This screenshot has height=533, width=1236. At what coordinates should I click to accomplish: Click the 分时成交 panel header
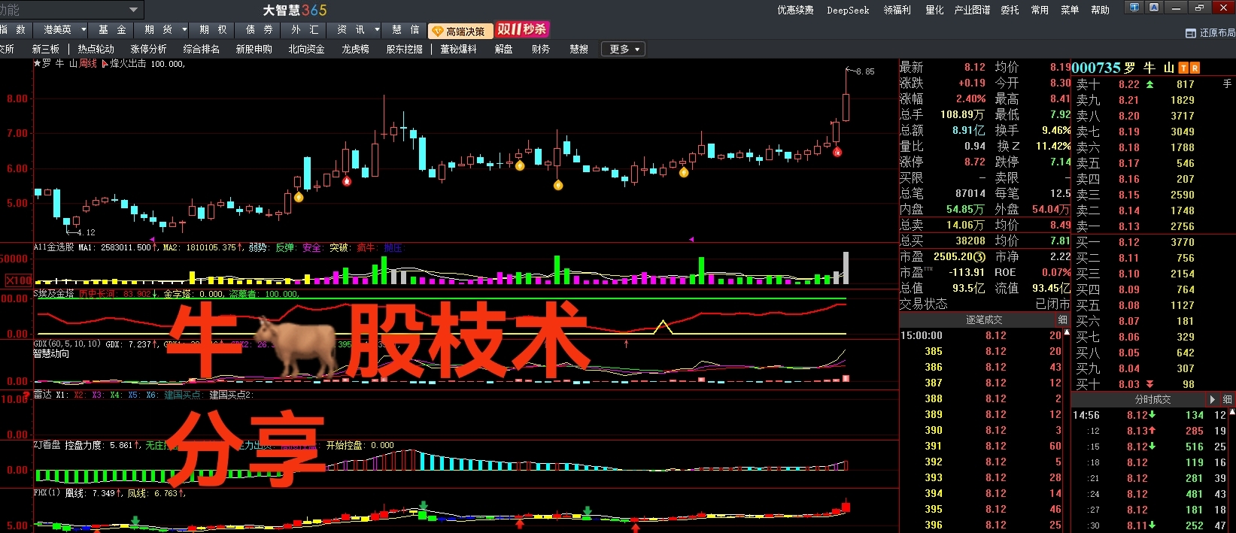[1152, 400]
